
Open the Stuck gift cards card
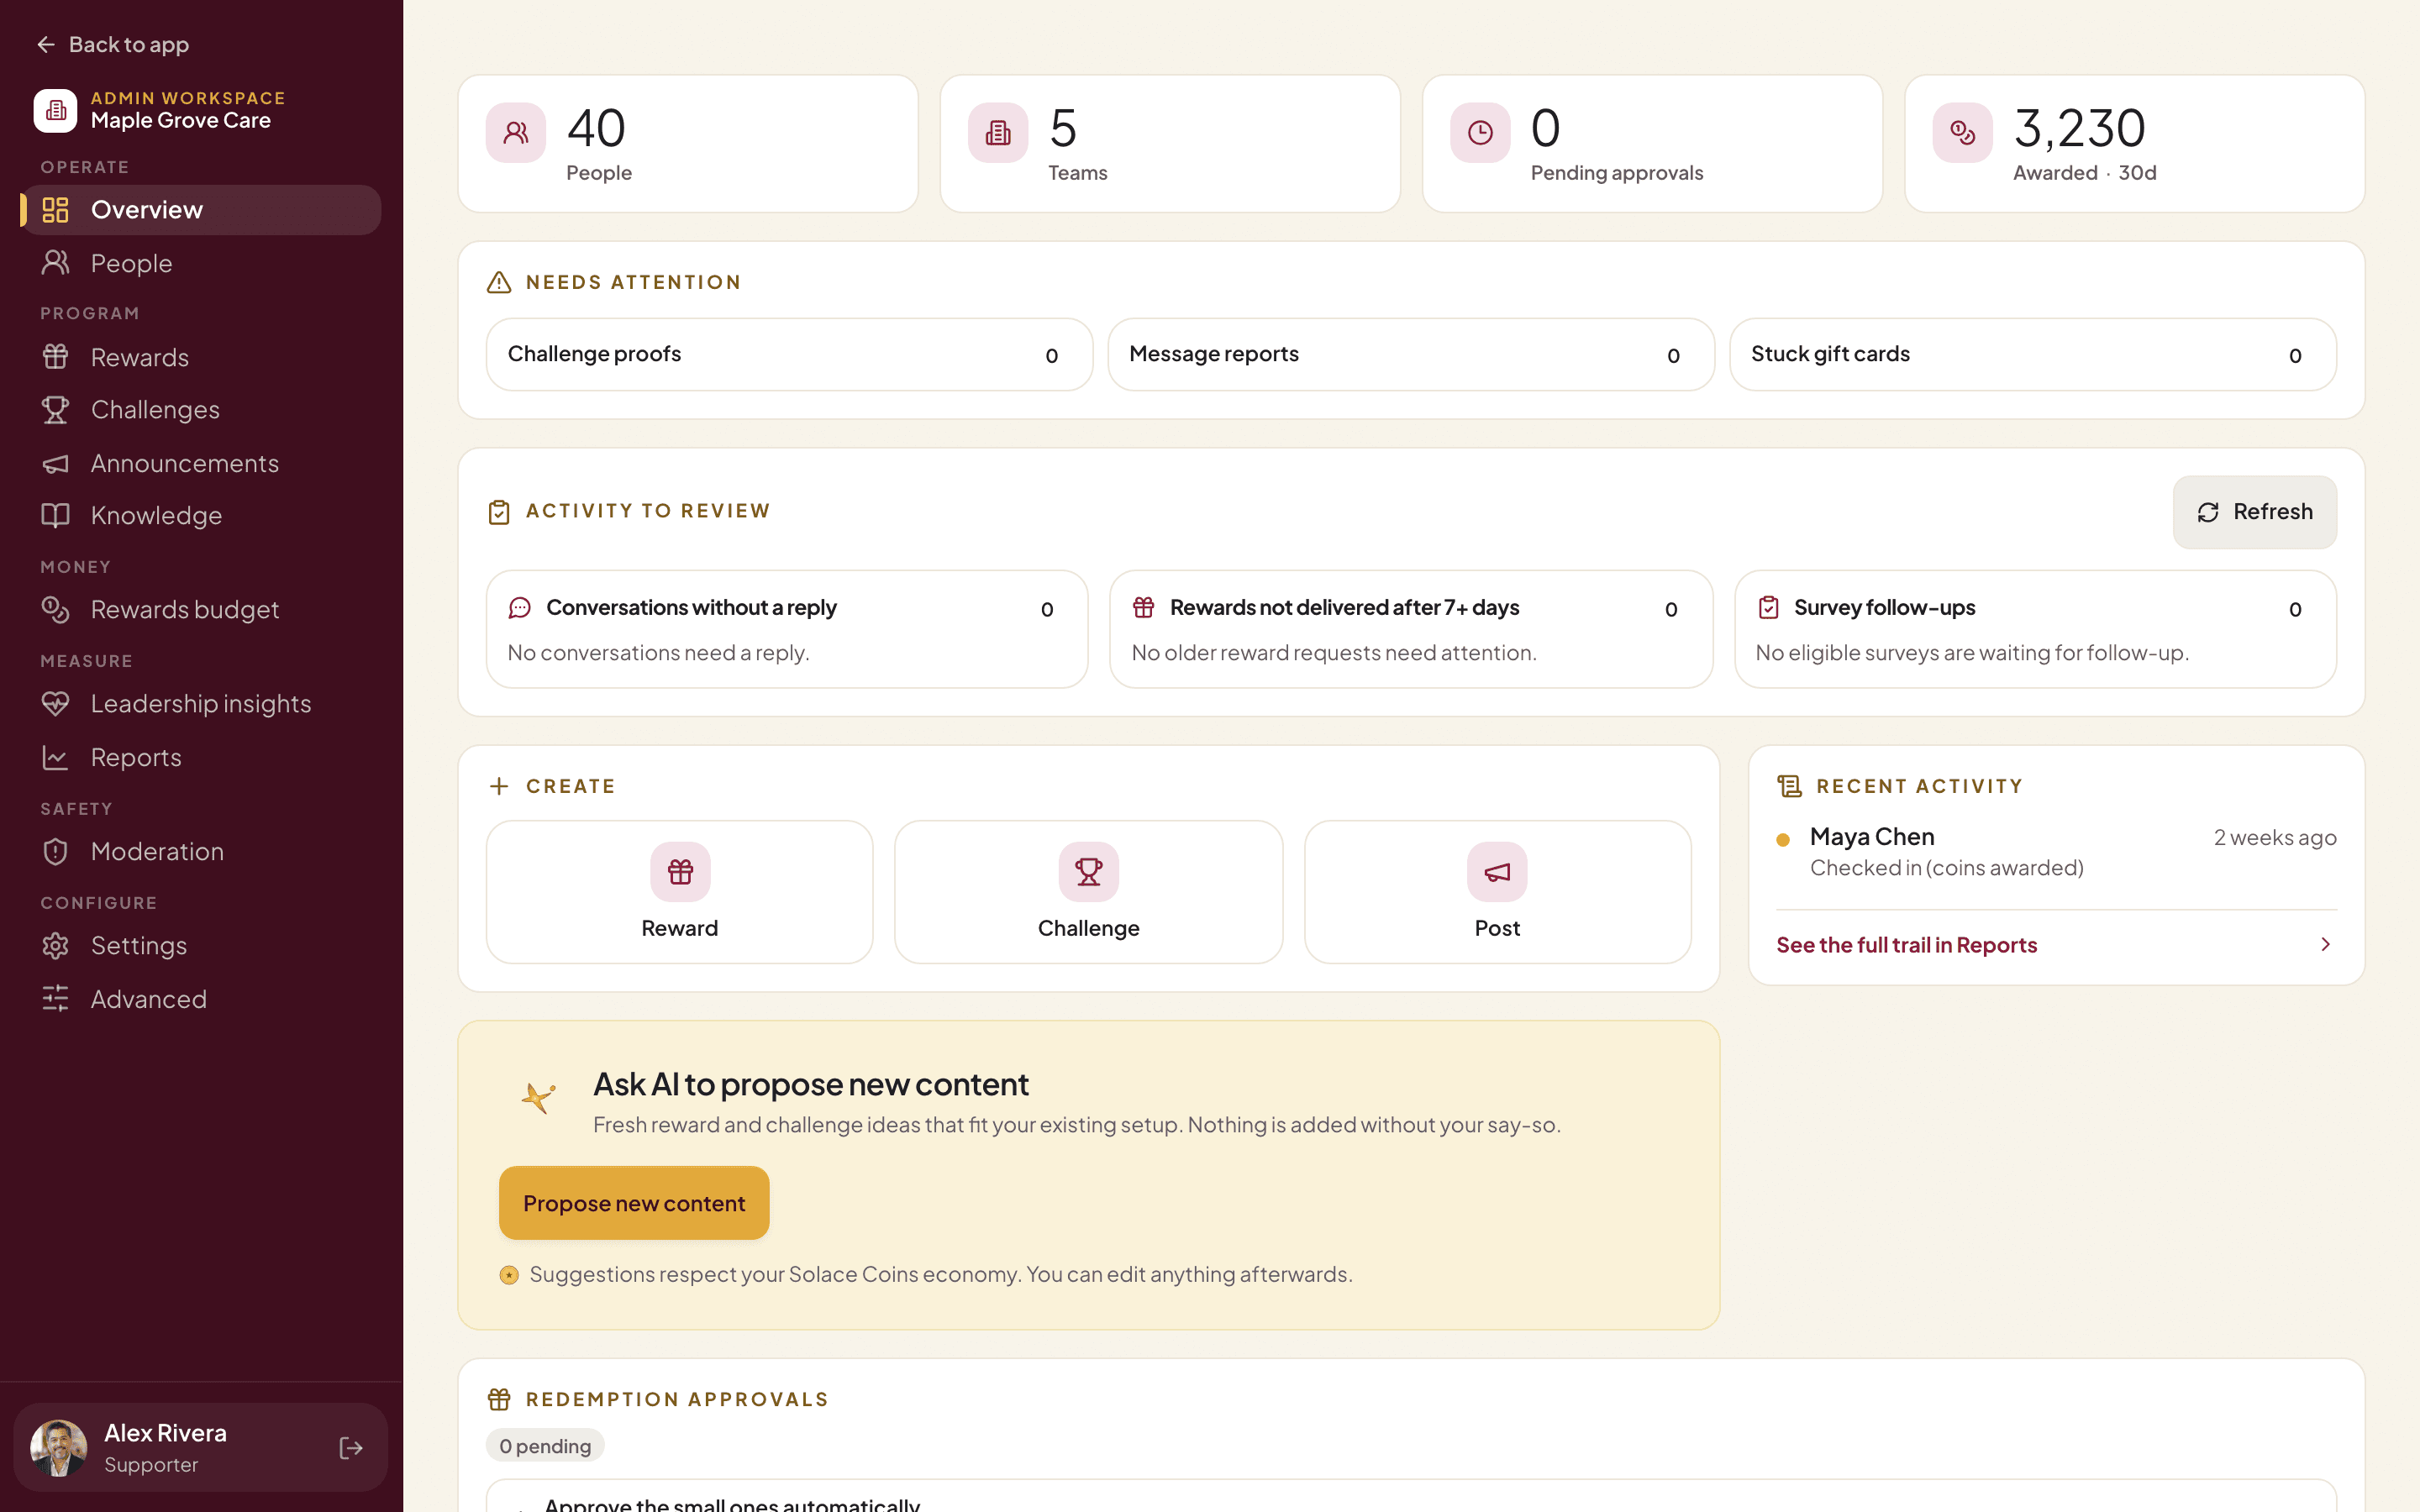click(x=2033, y=354)
